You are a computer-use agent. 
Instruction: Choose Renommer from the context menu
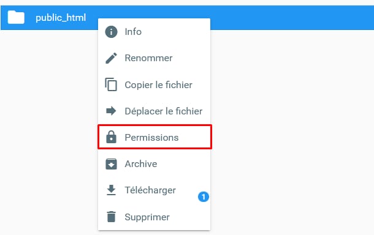click(154, 58)
